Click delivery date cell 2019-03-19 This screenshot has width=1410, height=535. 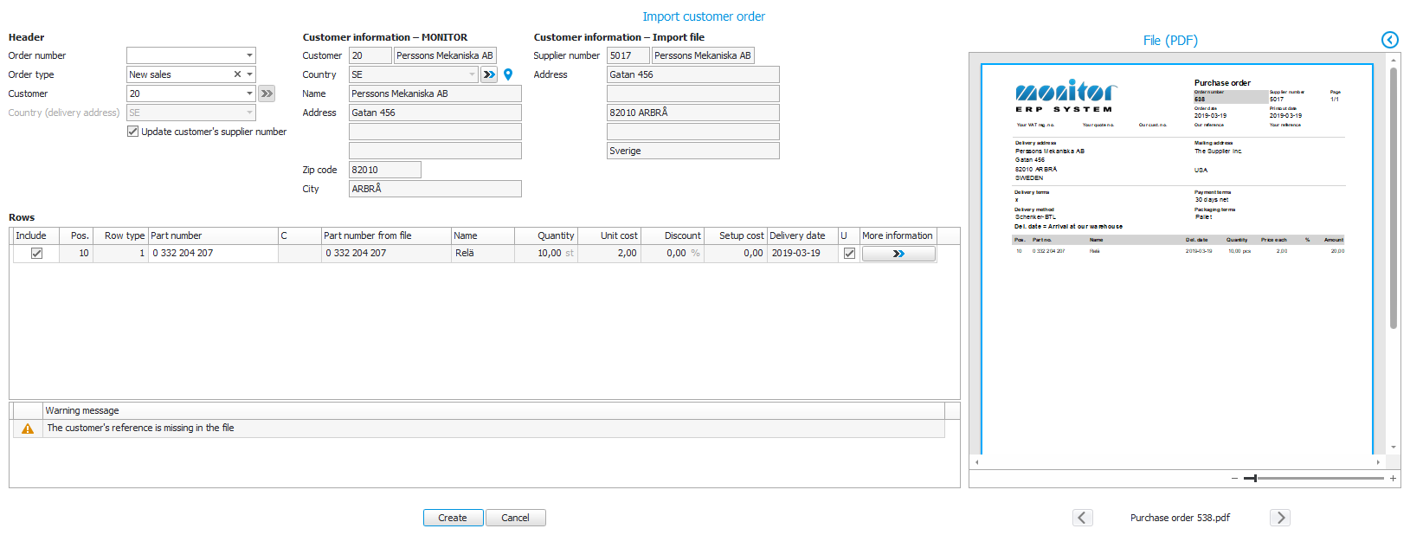point(802,254)
